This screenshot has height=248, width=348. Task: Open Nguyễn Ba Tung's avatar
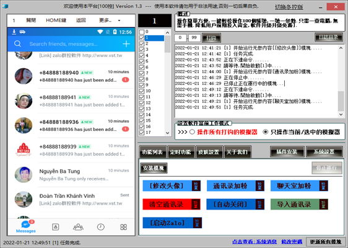pos(24,175)
